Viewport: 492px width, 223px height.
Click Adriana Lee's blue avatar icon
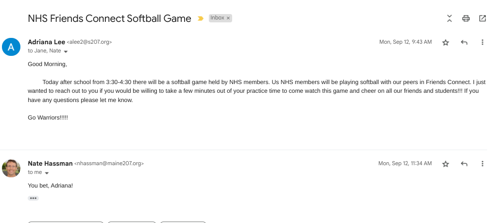(x=11, y=47)
